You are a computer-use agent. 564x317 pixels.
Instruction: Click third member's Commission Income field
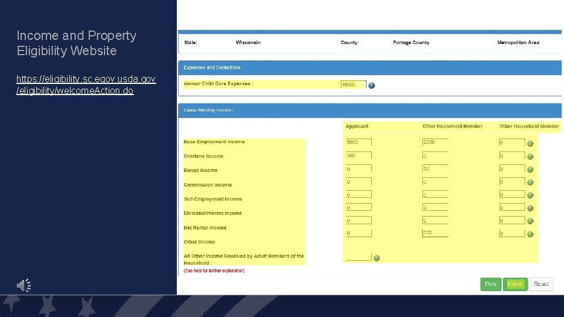tap(512, 181)
